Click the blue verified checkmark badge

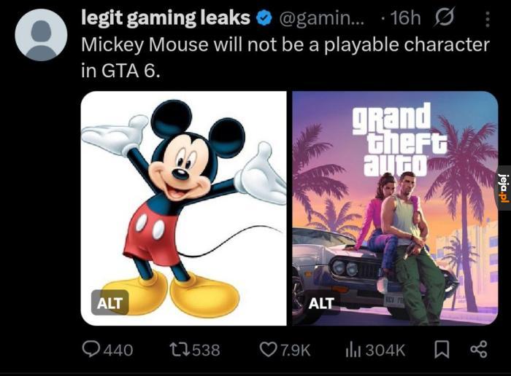click(264, 18)
